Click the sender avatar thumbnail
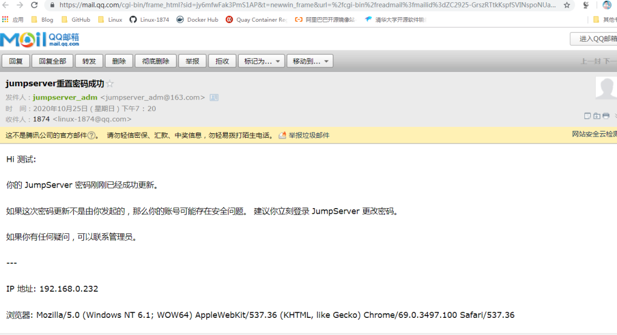 [x=606, y=88]
